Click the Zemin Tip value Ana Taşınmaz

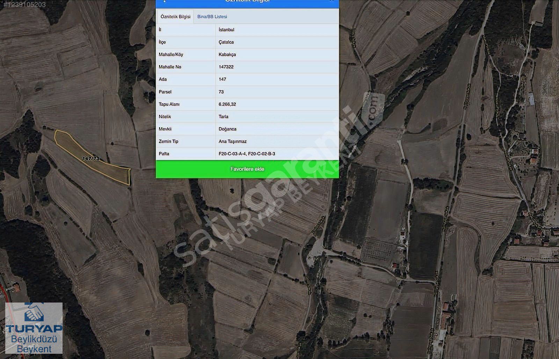[232, 141]
